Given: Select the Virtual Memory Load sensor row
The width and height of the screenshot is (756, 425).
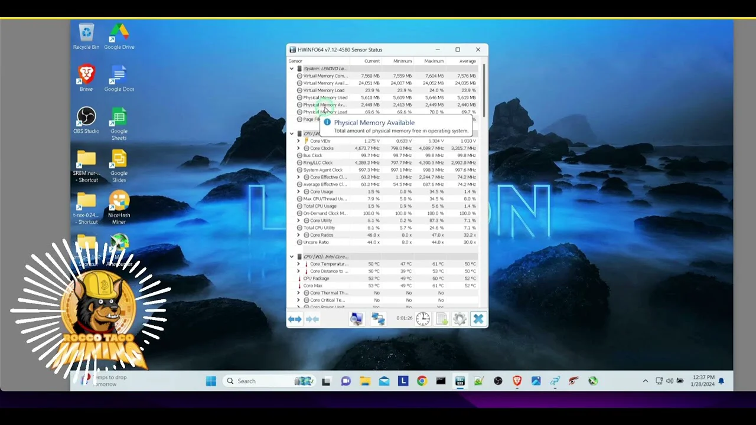Looking at the screenshot, I should point(324,90).
